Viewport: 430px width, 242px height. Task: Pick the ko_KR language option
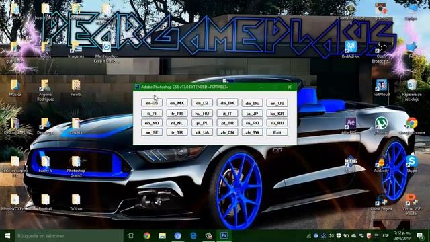pos(277,114)
